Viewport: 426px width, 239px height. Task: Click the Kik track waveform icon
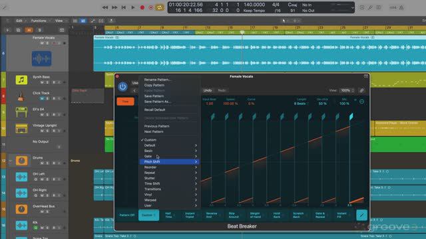coord(21,225)
